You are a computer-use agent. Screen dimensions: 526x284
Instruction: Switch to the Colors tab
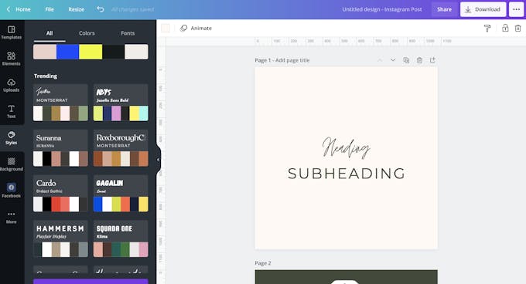pyautogui.click(x=87, y=33)
